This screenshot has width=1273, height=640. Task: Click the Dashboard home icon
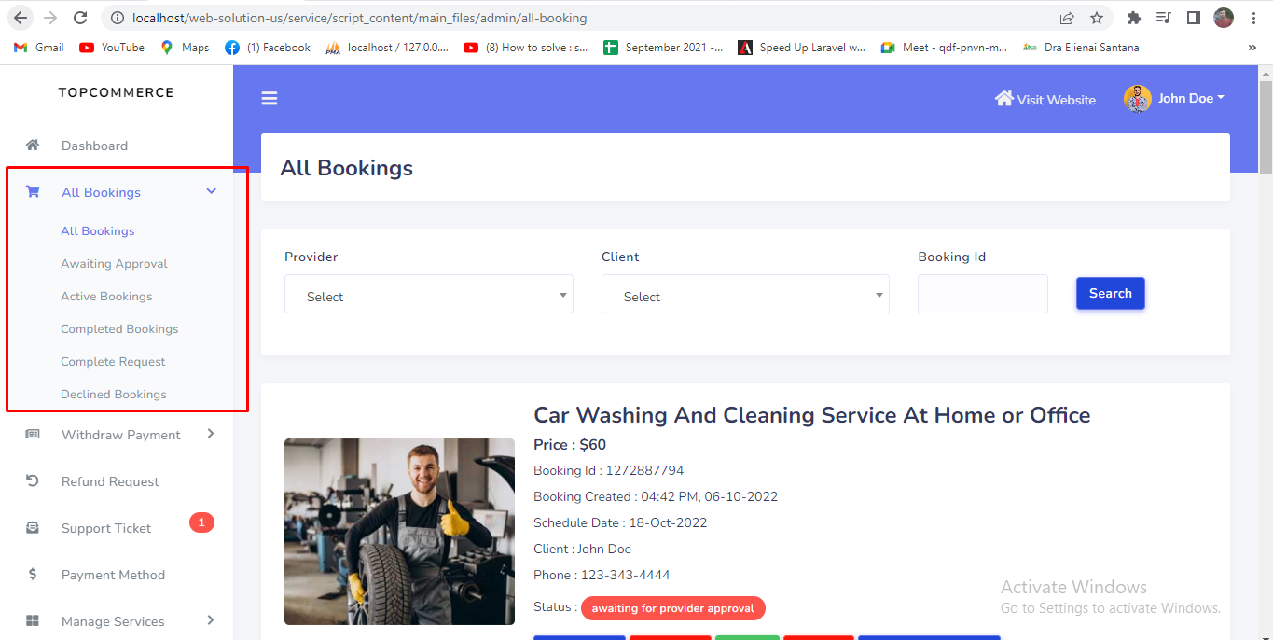(33, 146)
